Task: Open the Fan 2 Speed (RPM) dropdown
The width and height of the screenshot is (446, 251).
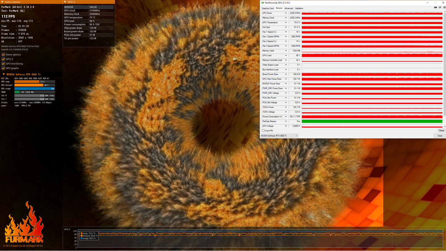Action: click(x=286, y=46)
